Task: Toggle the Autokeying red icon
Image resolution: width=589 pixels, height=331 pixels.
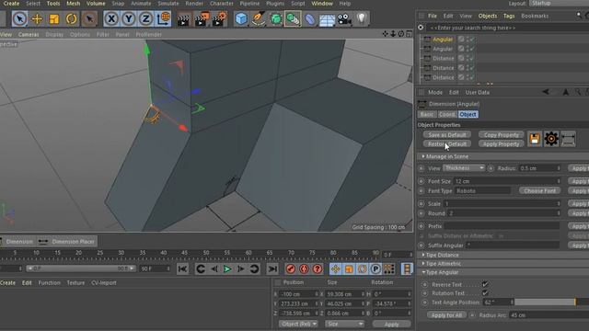Action: [x=304, y=268]
